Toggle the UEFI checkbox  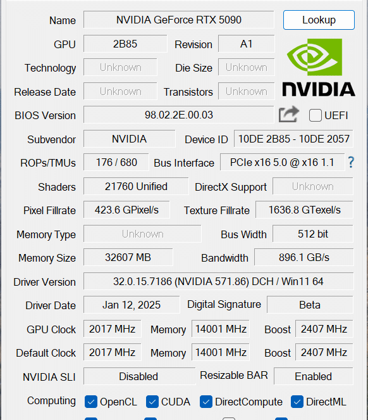point(316,115)
